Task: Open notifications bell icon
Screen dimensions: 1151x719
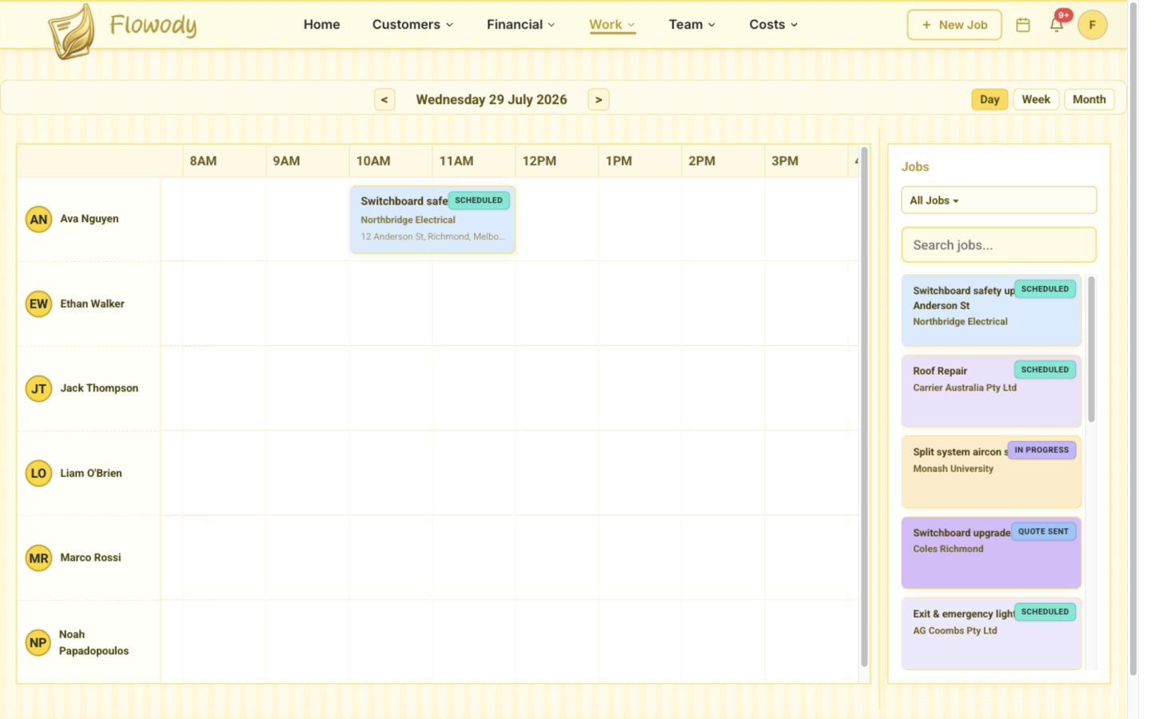Action: click(x=1057, y=25)
